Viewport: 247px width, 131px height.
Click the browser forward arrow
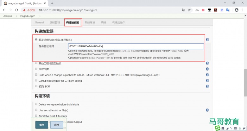click(10, 10)
